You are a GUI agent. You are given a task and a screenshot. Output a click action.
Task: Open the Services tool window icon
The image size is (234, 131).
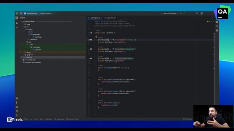pyautogui.click(x=17, y=98)
